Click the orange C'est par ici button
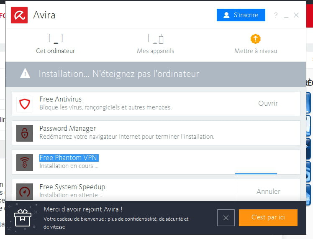313x239 pixels. [268, 217]
